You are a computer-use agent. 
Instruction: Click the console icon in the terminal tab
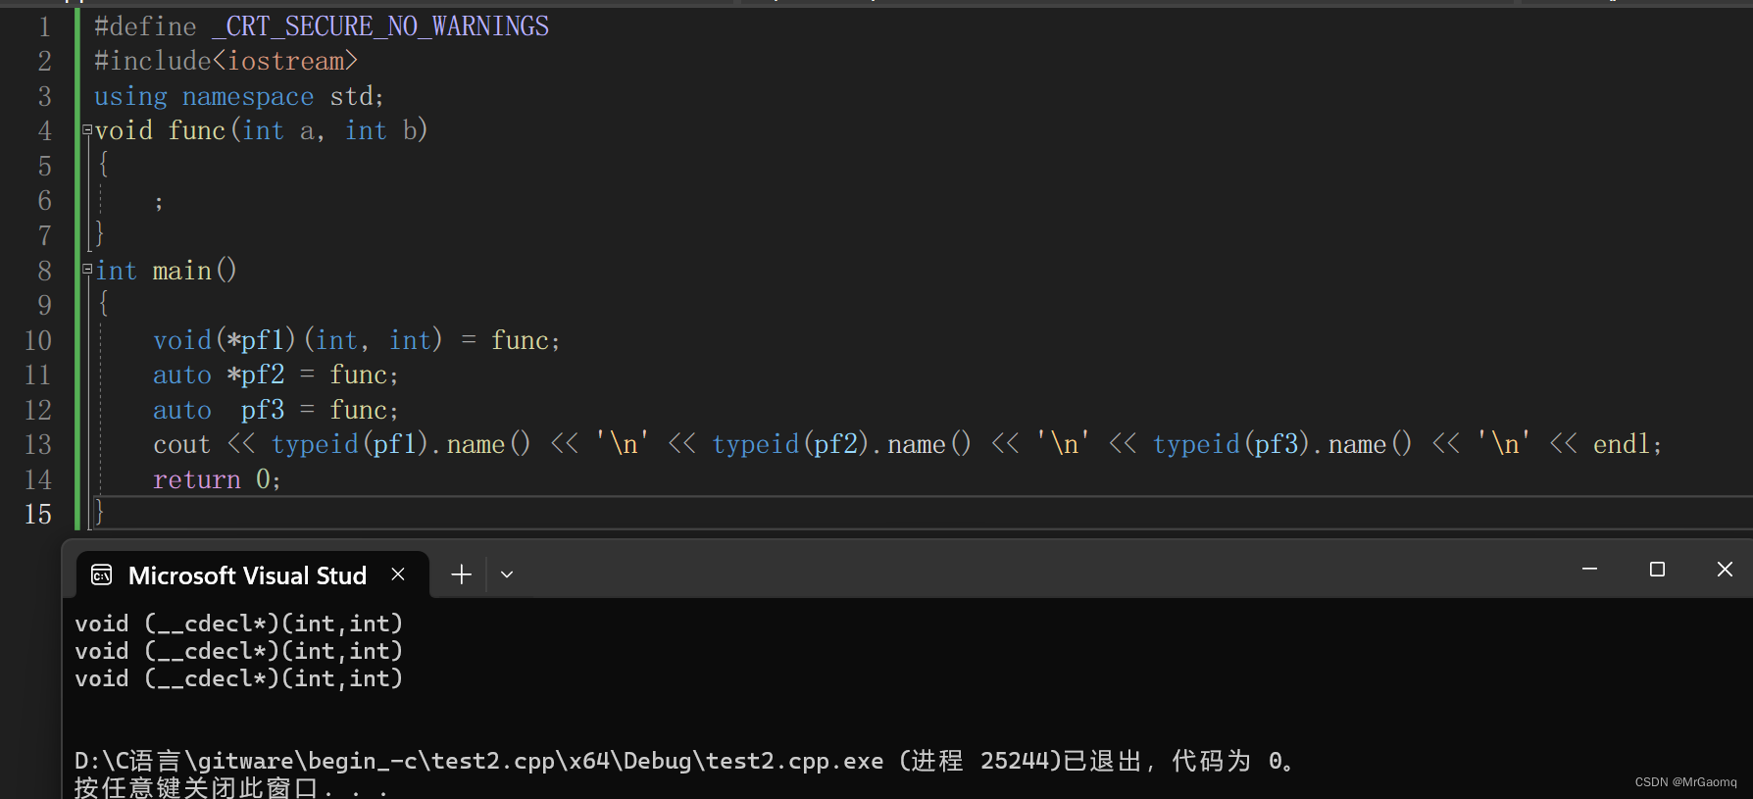[x=102, y=574]
